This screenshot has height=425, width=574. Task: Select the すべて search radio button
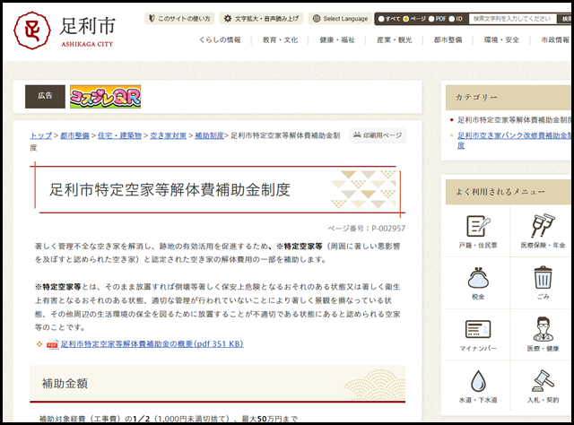coord(381,18)
